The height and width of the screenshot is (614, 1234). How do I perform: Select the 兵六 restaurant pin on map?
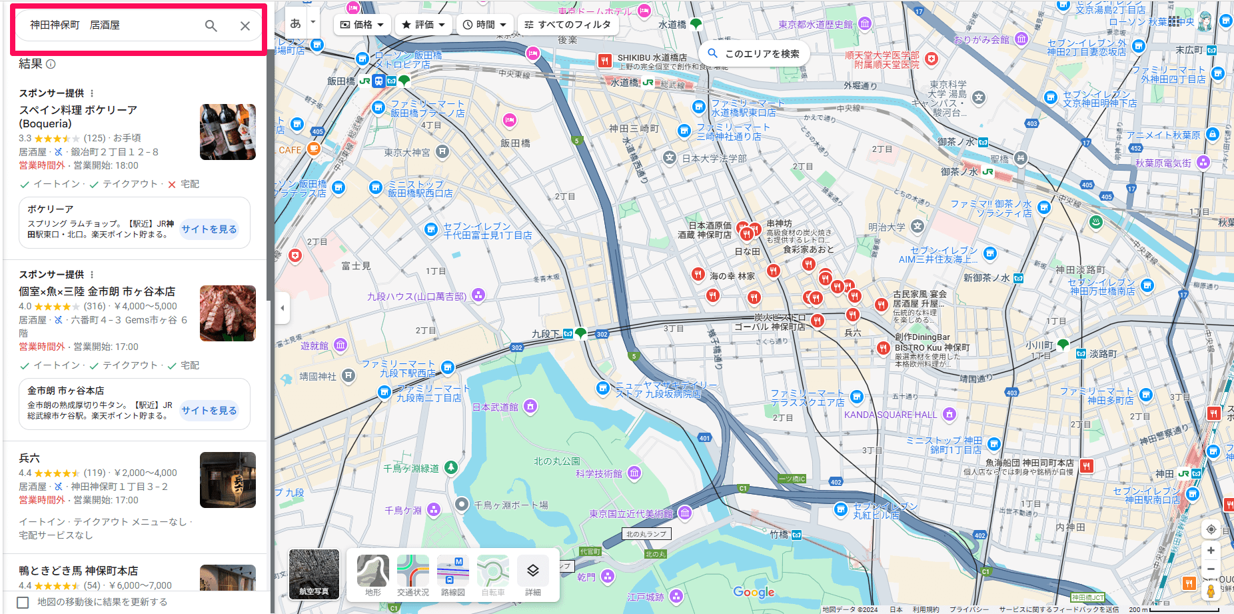click(x=852, y=315)
